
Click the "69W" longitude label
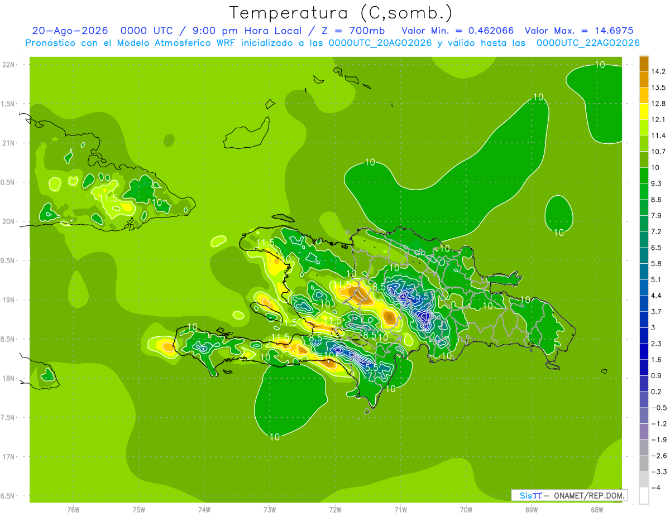click(532, 509)
